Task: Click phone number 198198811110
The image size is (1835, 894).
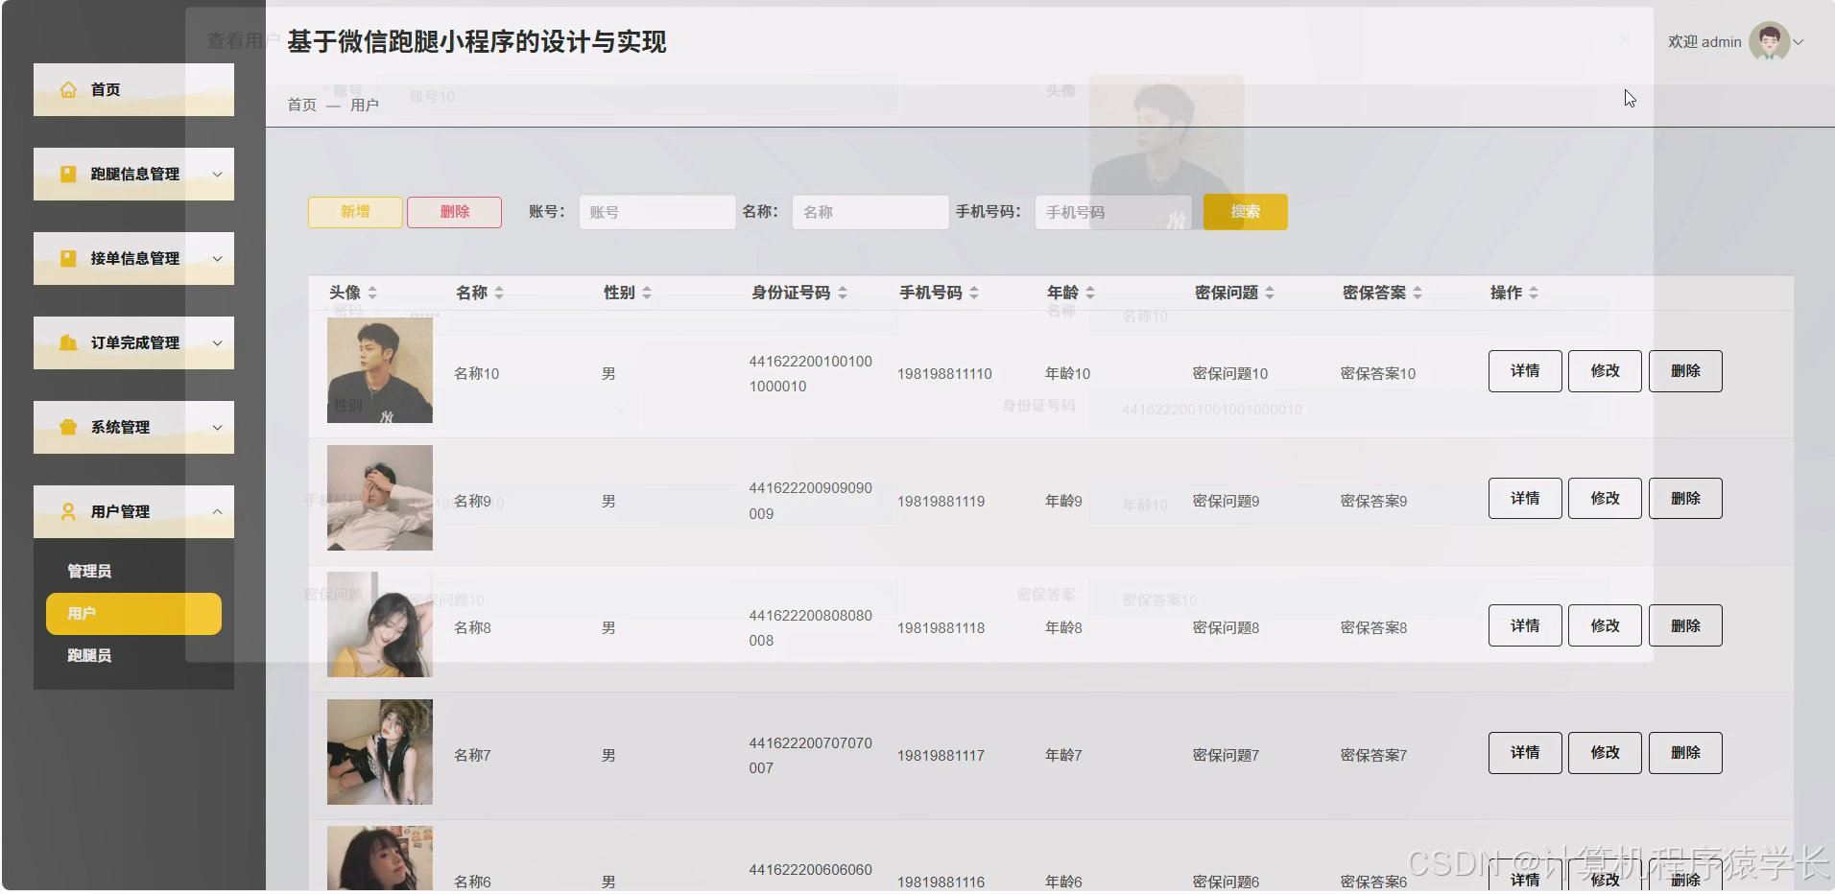Action: [944, 374]
